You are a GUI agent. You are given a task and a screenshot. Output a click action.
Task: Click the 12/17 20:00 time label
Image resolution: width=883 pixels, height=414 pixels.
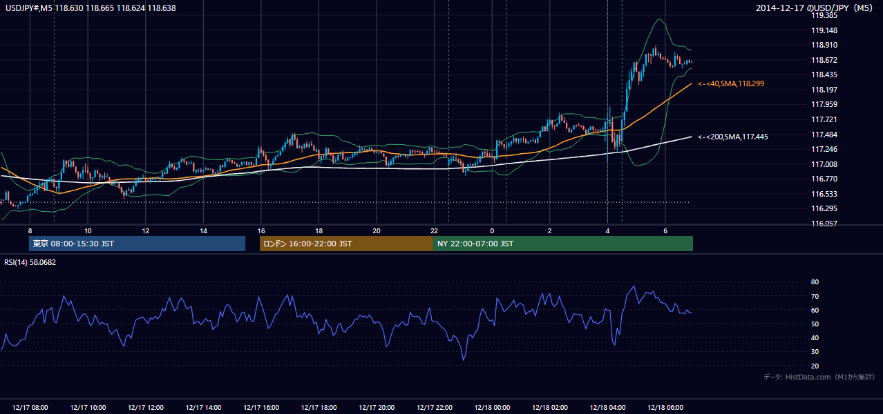[x=377, y=408]
